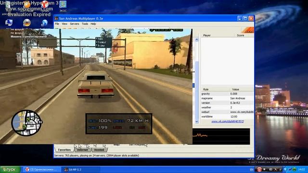Click the speedometer 72 KM/H readout
The image size is (308, 173).
pyautogui.click(x=138, y=121)
